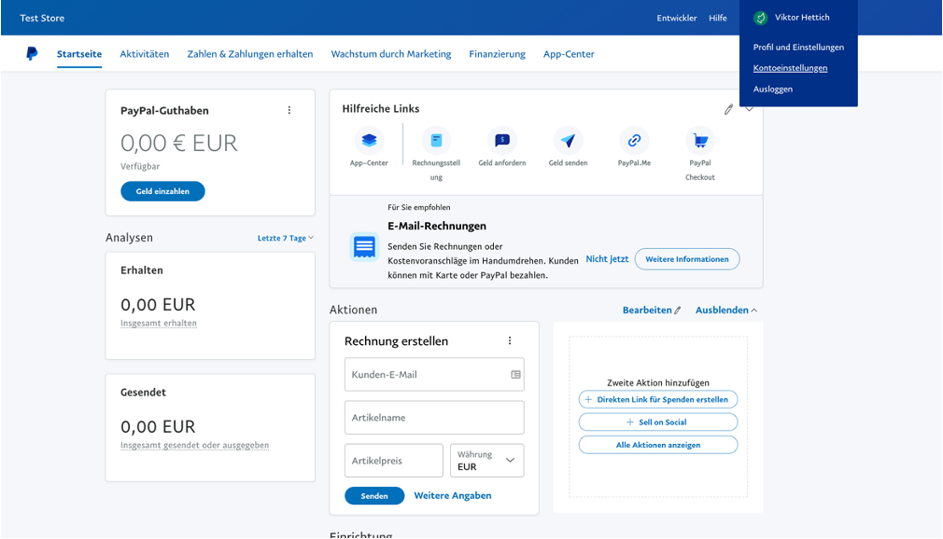Image resolution: width=943 pixels, height=539 pixels.
Task: Open the Aktivitäten tab
Action: pyautogui.click(x=145, y=54)
